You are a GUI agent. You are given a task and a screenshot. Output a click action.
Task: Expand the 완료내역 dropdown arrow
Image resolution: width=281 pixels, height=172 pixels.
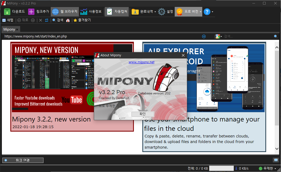pos(155,12)
